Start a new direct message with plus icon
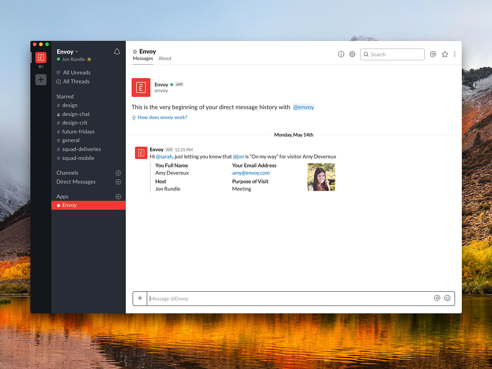This screenshot has width=492, height=369. point(118,182)
